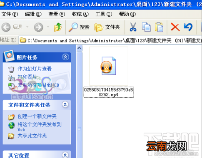Click the address bar path field
This screenshot has height=158, width=202.
pos(110,40)
